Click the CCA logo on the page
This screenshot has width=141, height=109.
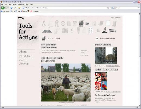(21, 18)
